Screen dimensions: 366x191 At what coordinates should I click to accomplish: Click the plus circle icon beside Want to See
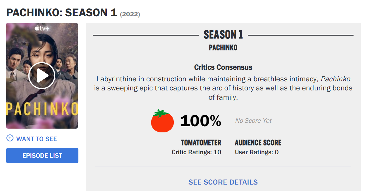[x=10, y=138]
